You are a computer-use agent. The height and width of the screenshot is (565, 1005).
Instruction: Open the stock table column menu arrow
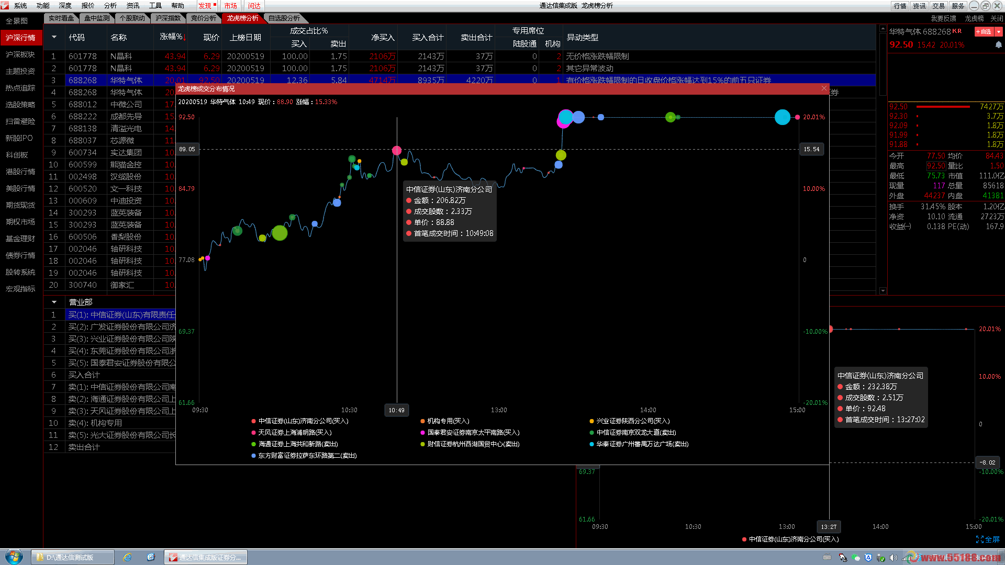coord(54,37)
